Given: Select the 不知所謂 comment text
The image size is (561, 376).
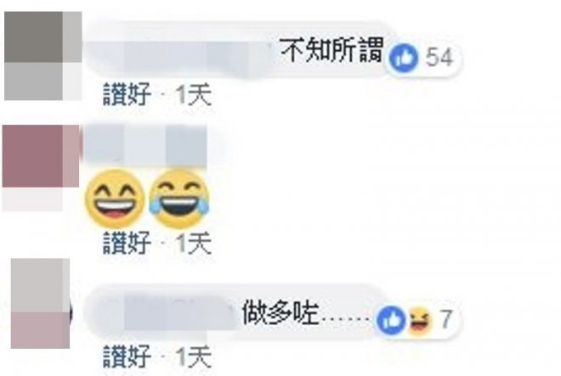Looking at the screenshot, I should (x=331, y=50).
